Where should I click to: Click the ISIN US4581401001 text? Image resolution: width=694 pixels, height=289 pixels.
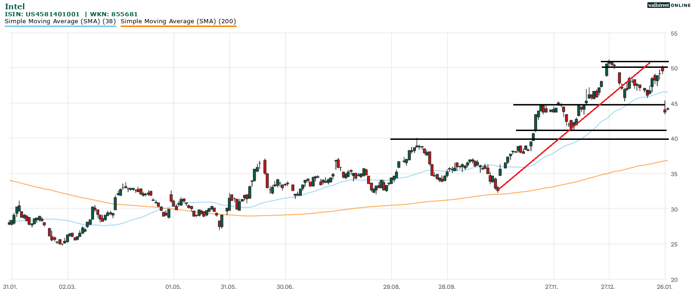click(42, 14)
